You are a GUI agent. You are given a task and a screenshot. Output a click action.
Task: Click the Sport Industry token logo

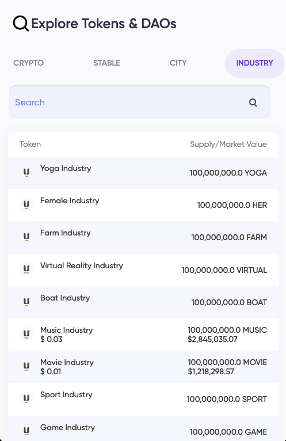(x=26, y=398)
